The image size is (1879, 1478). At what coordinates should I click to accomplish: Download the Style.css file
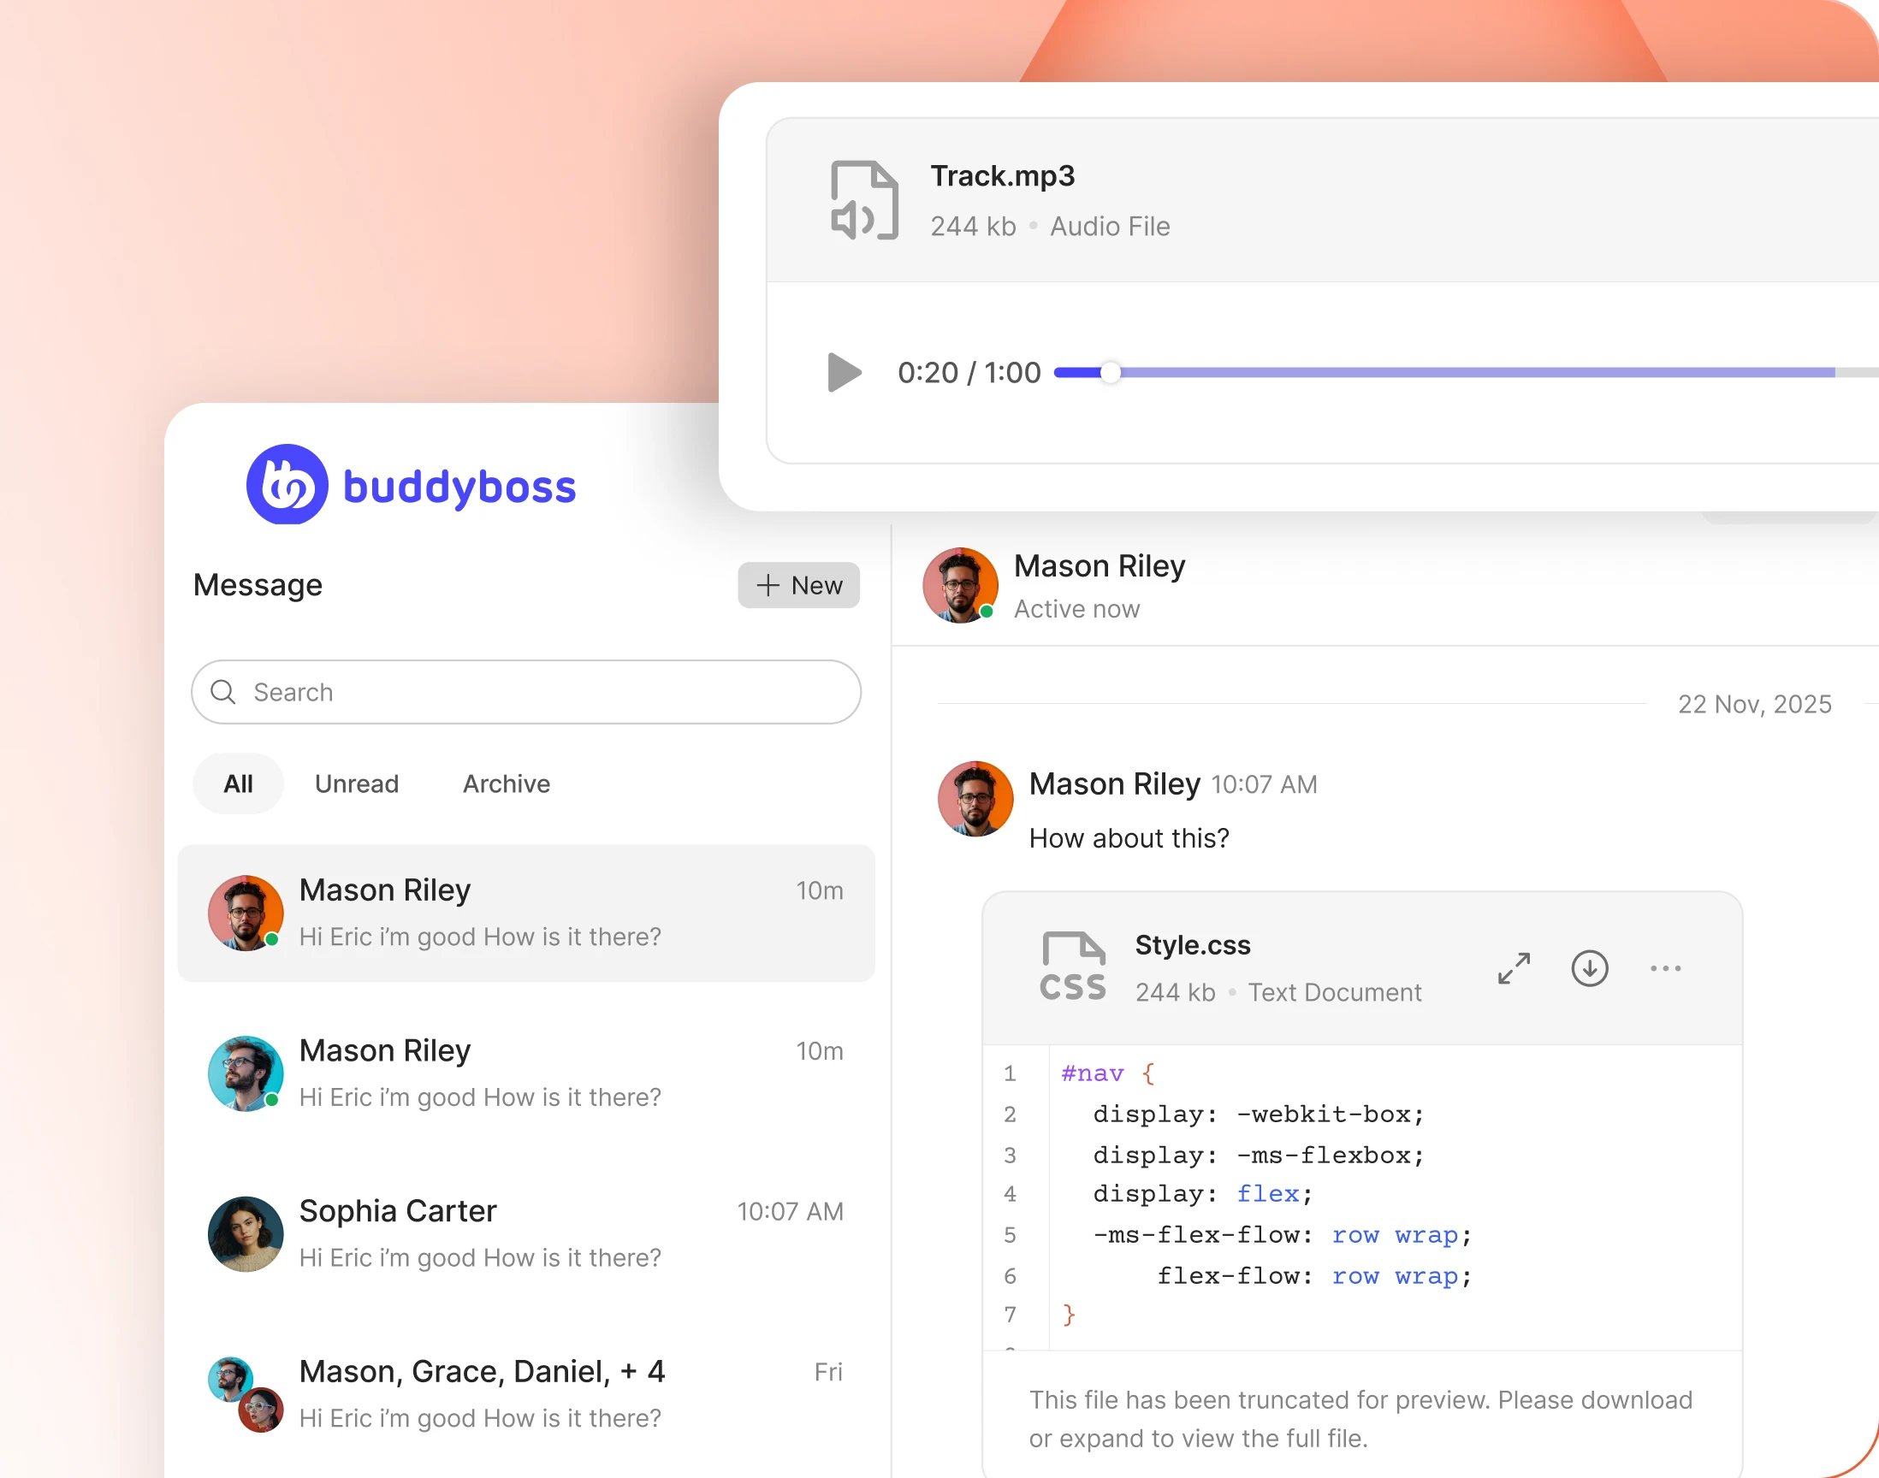click(1590, 968)
